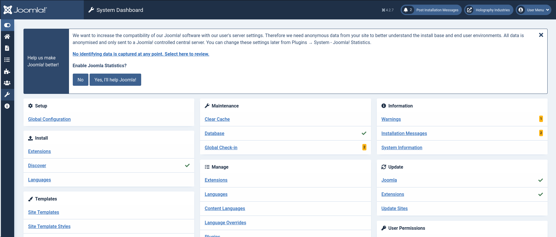Open System Information
Viewport: 556px width, 237px height.
click(402, 147)
